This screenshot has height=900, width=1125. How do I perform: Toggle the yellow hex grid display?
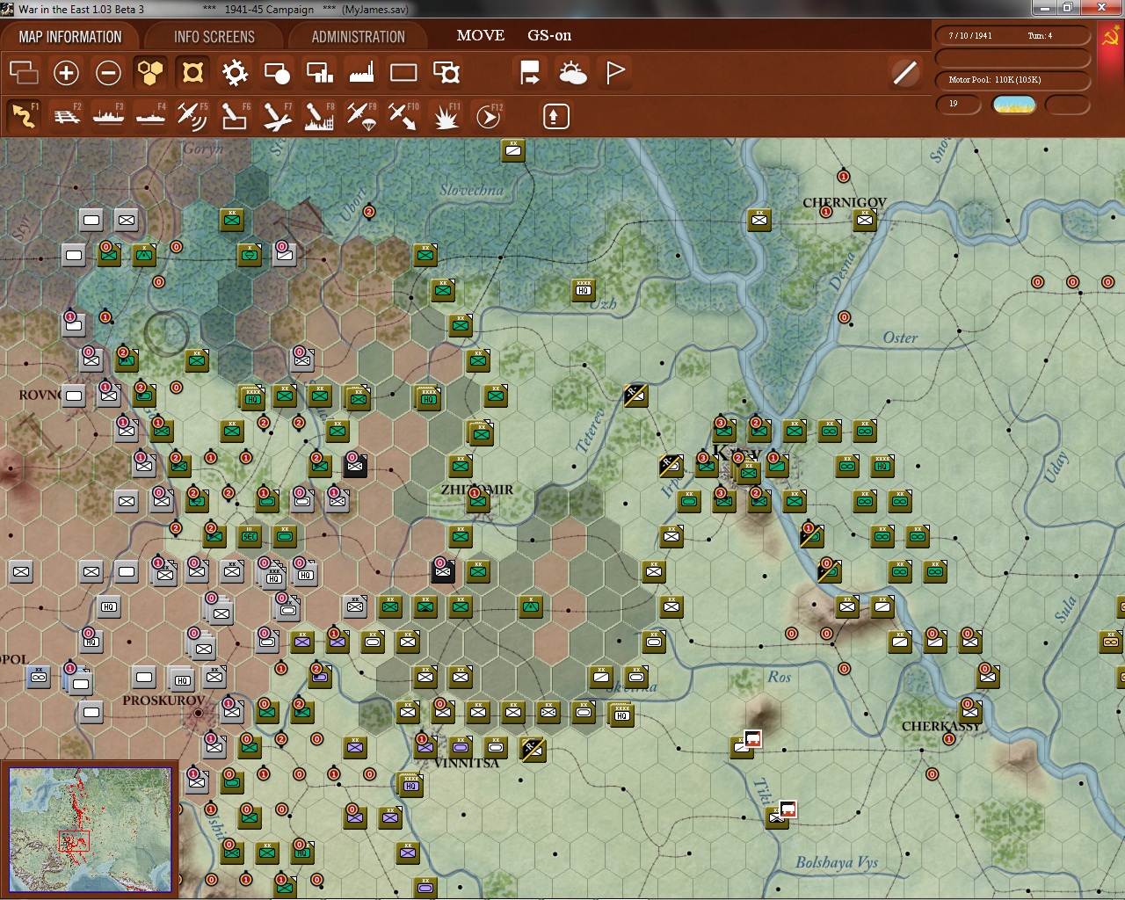[x=150, y=73]
